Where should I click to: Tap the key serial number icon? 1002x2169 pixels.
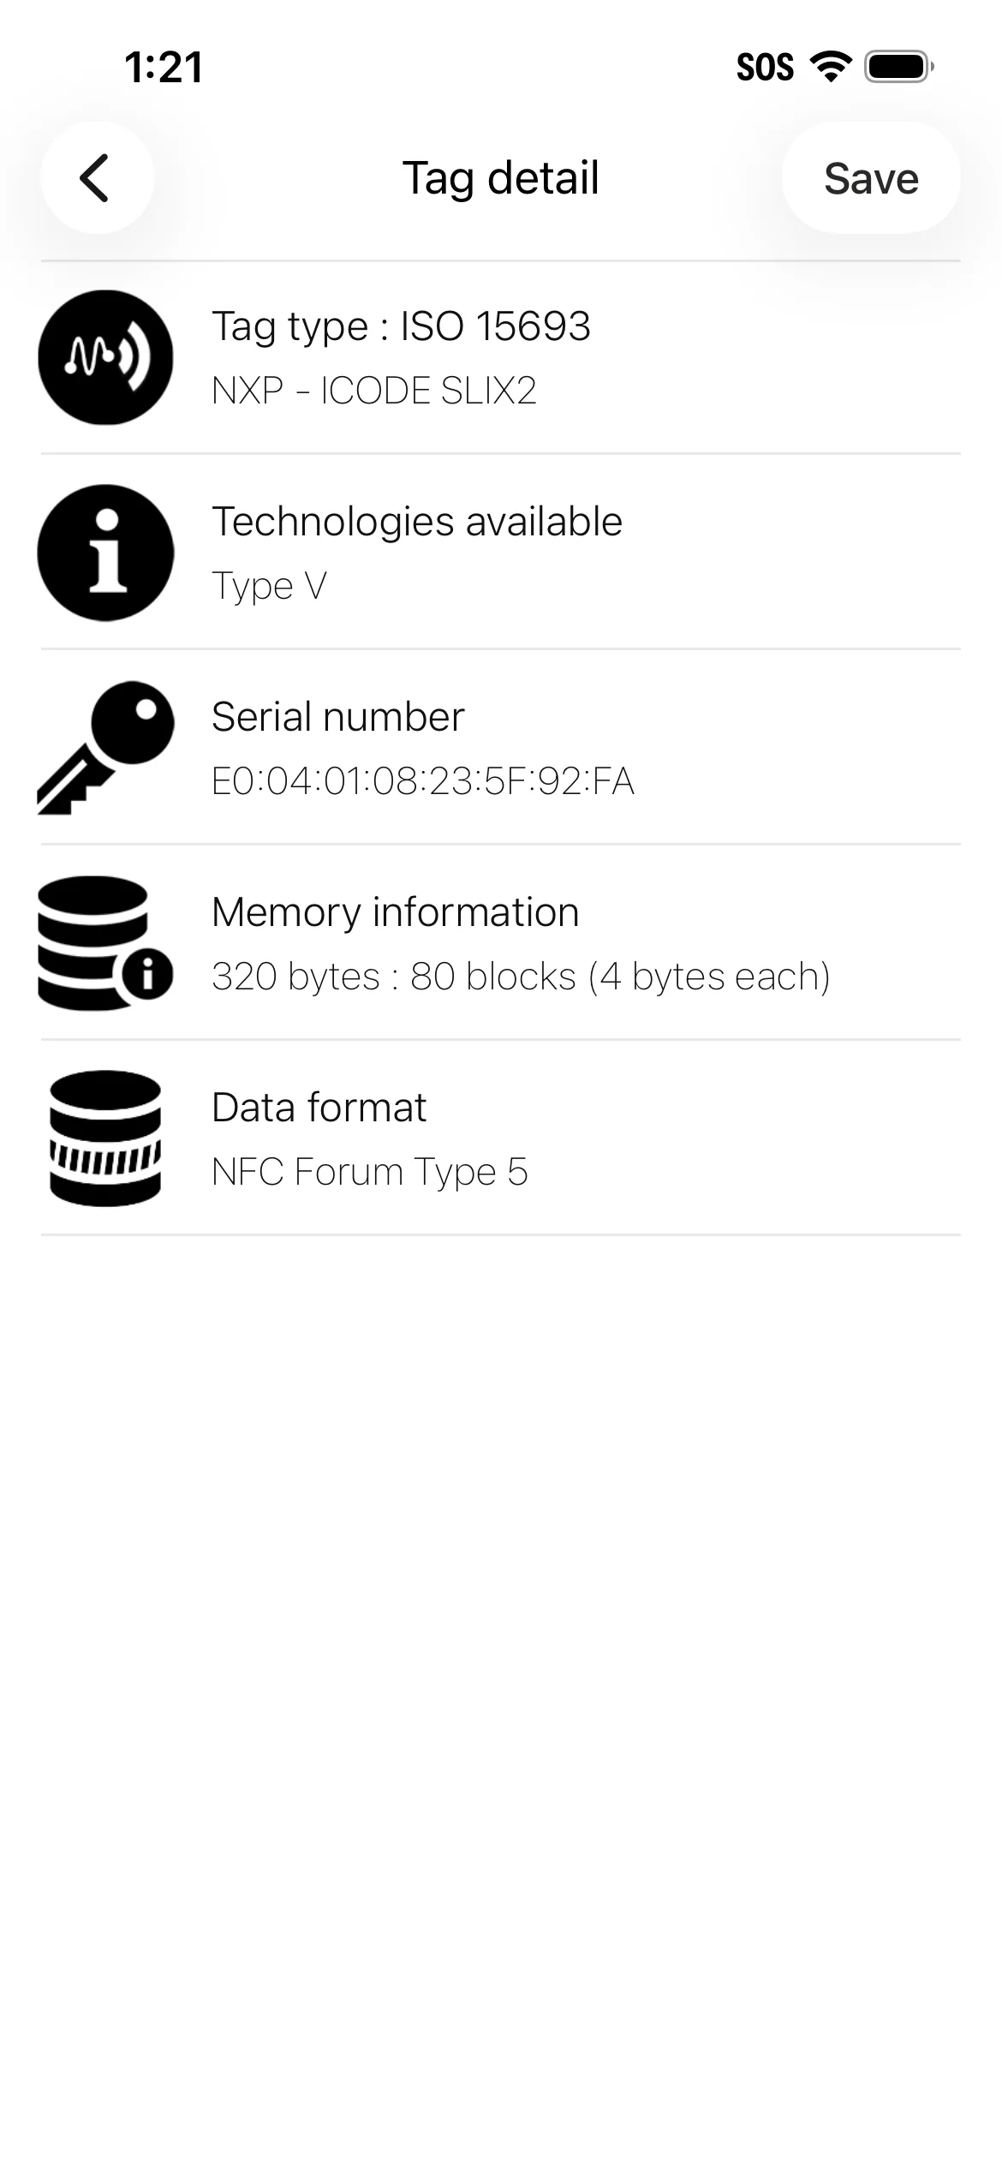[105, 748]
